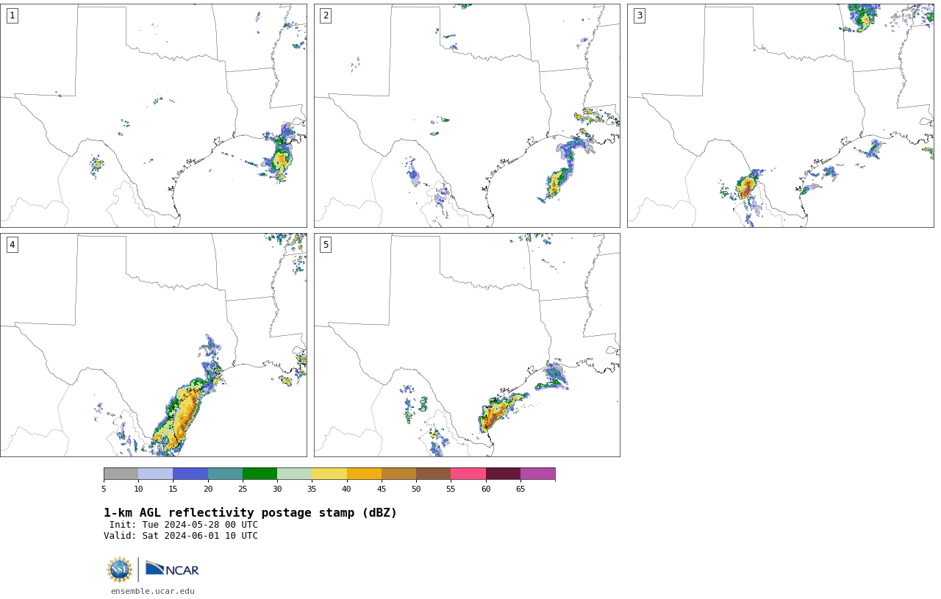Click the 1-km AGL reflectivity title
Viewport: 941px width, 599px height.
click(250, 513)
